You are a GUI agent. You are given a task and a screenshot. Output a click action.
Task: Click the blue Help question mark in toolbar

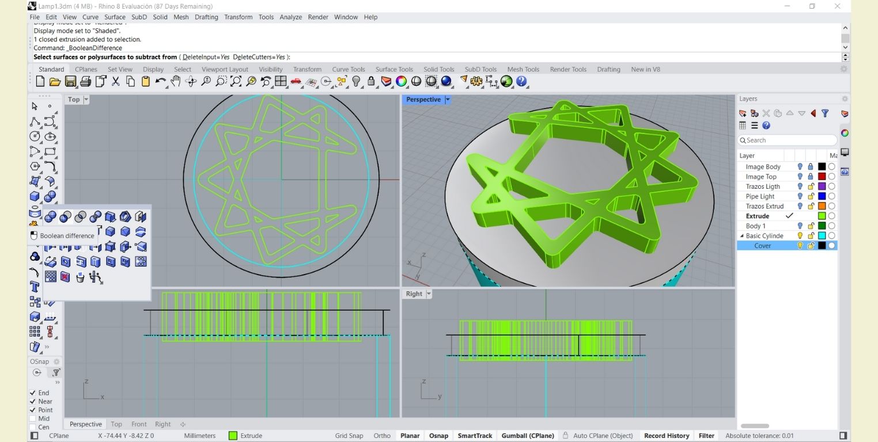point(522,82)
